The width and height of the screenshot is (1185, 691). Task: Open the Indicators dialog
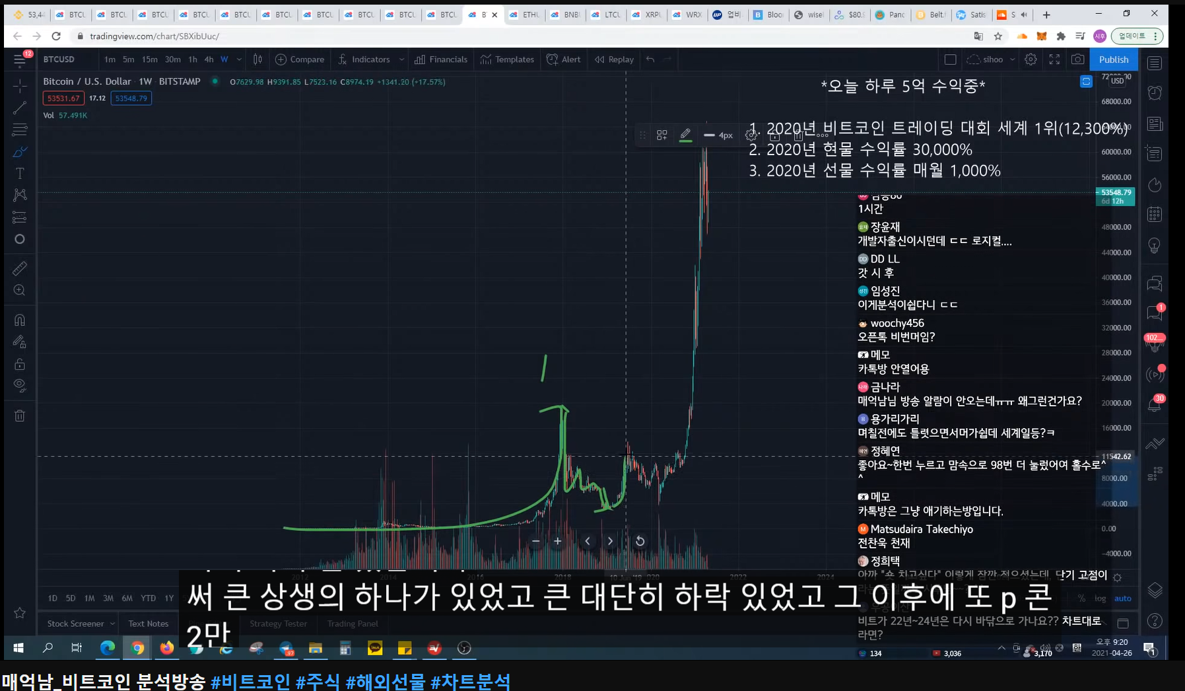pyautogui.click(x=364, y=59)
